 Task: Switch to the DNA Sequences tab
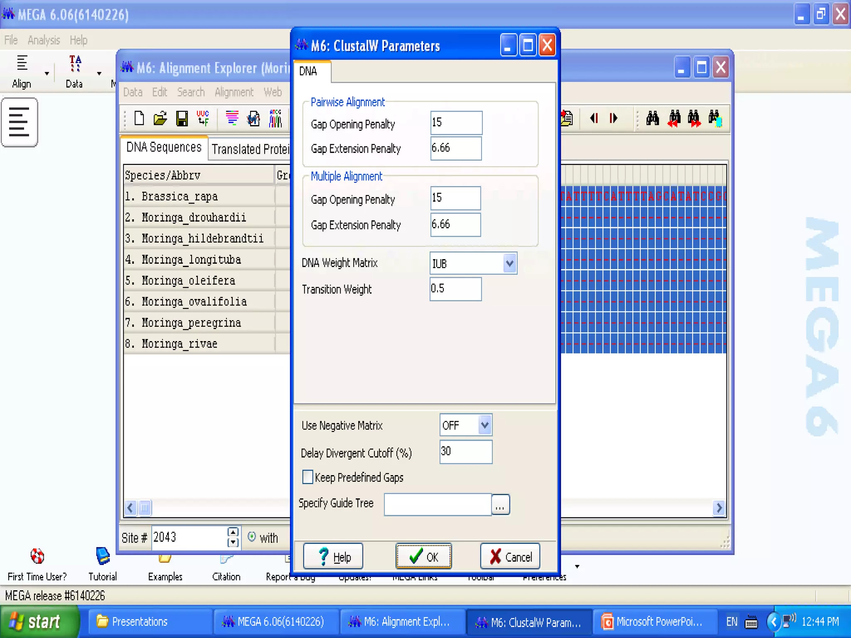(164, 147)
